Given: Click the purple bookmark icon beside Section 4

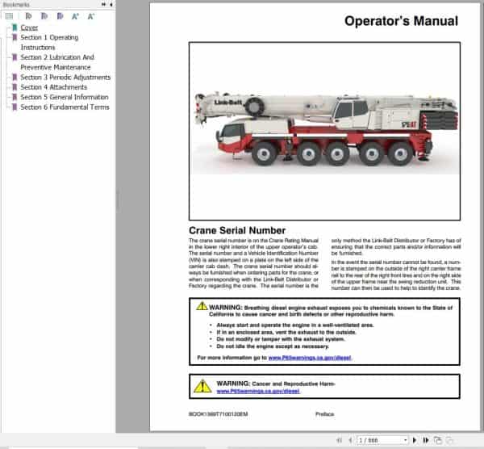Looking at the screenshot, I should click(x=15, y=87).
